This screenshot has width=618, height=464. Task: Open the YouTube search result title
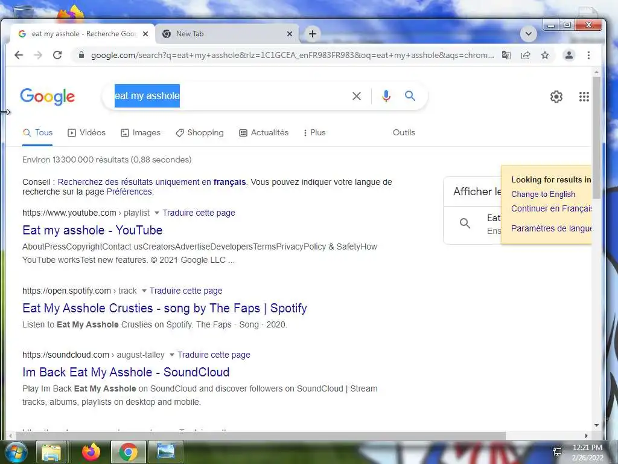point(92,230)
